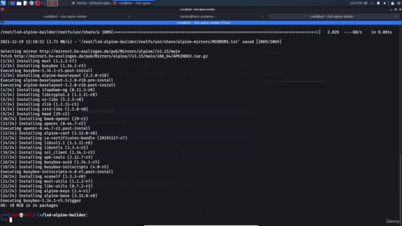Screen dimensions: 402x226
Task: Click the 'Installing busybox-suid' line
Action: tap(50, 162)
